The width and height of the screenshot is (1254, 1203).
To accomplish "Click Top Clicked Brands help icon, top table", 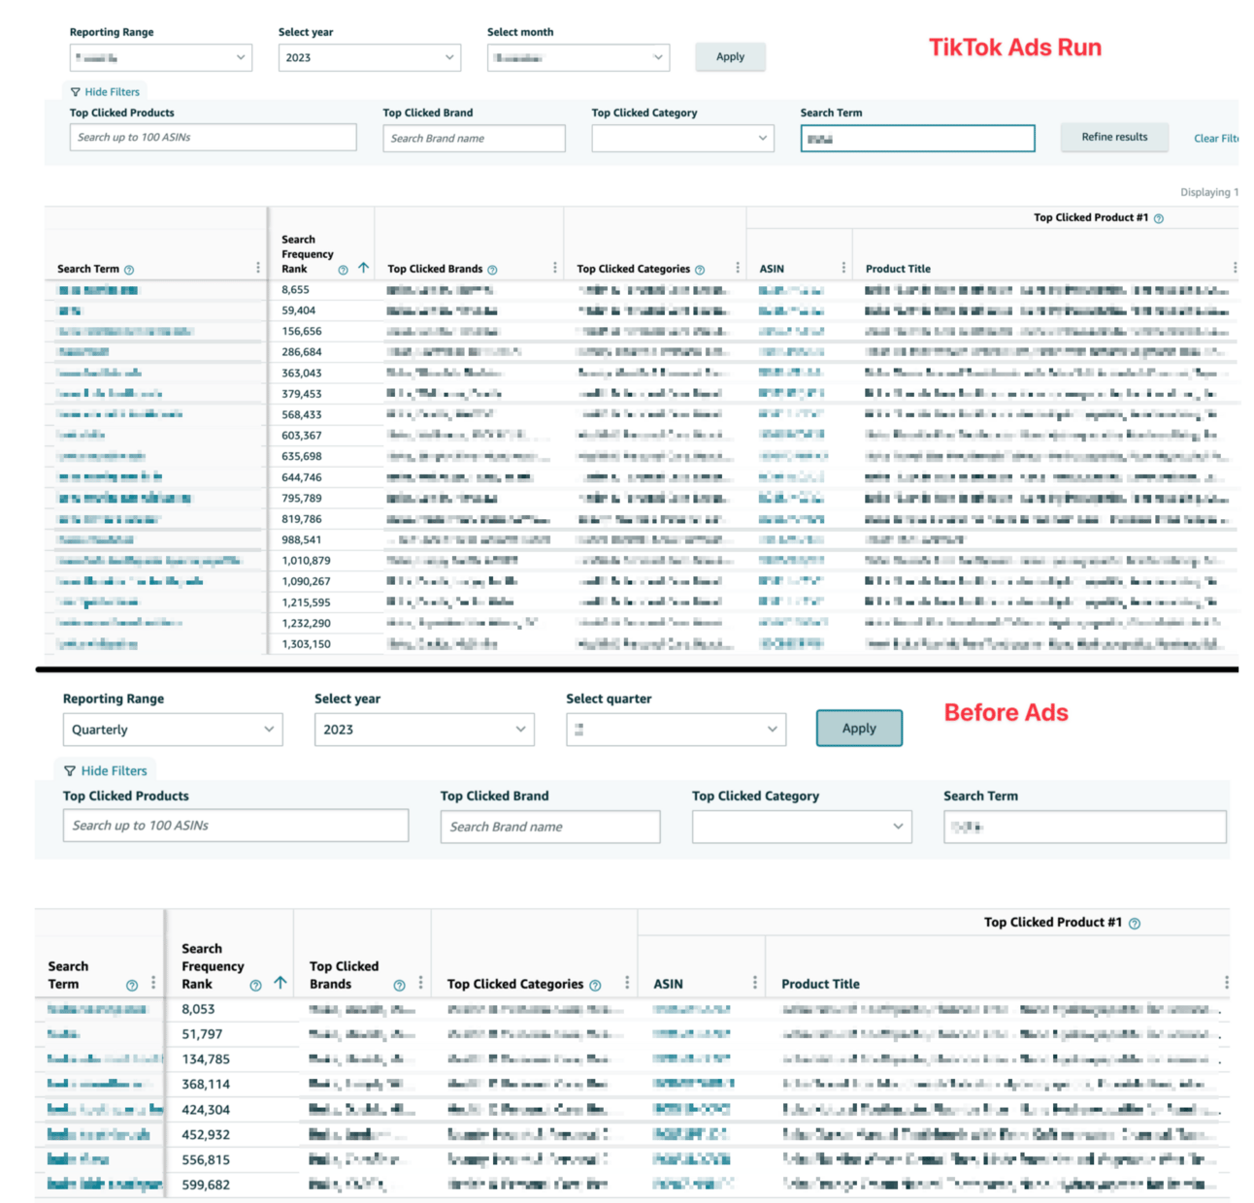I will tap(492, 270).
